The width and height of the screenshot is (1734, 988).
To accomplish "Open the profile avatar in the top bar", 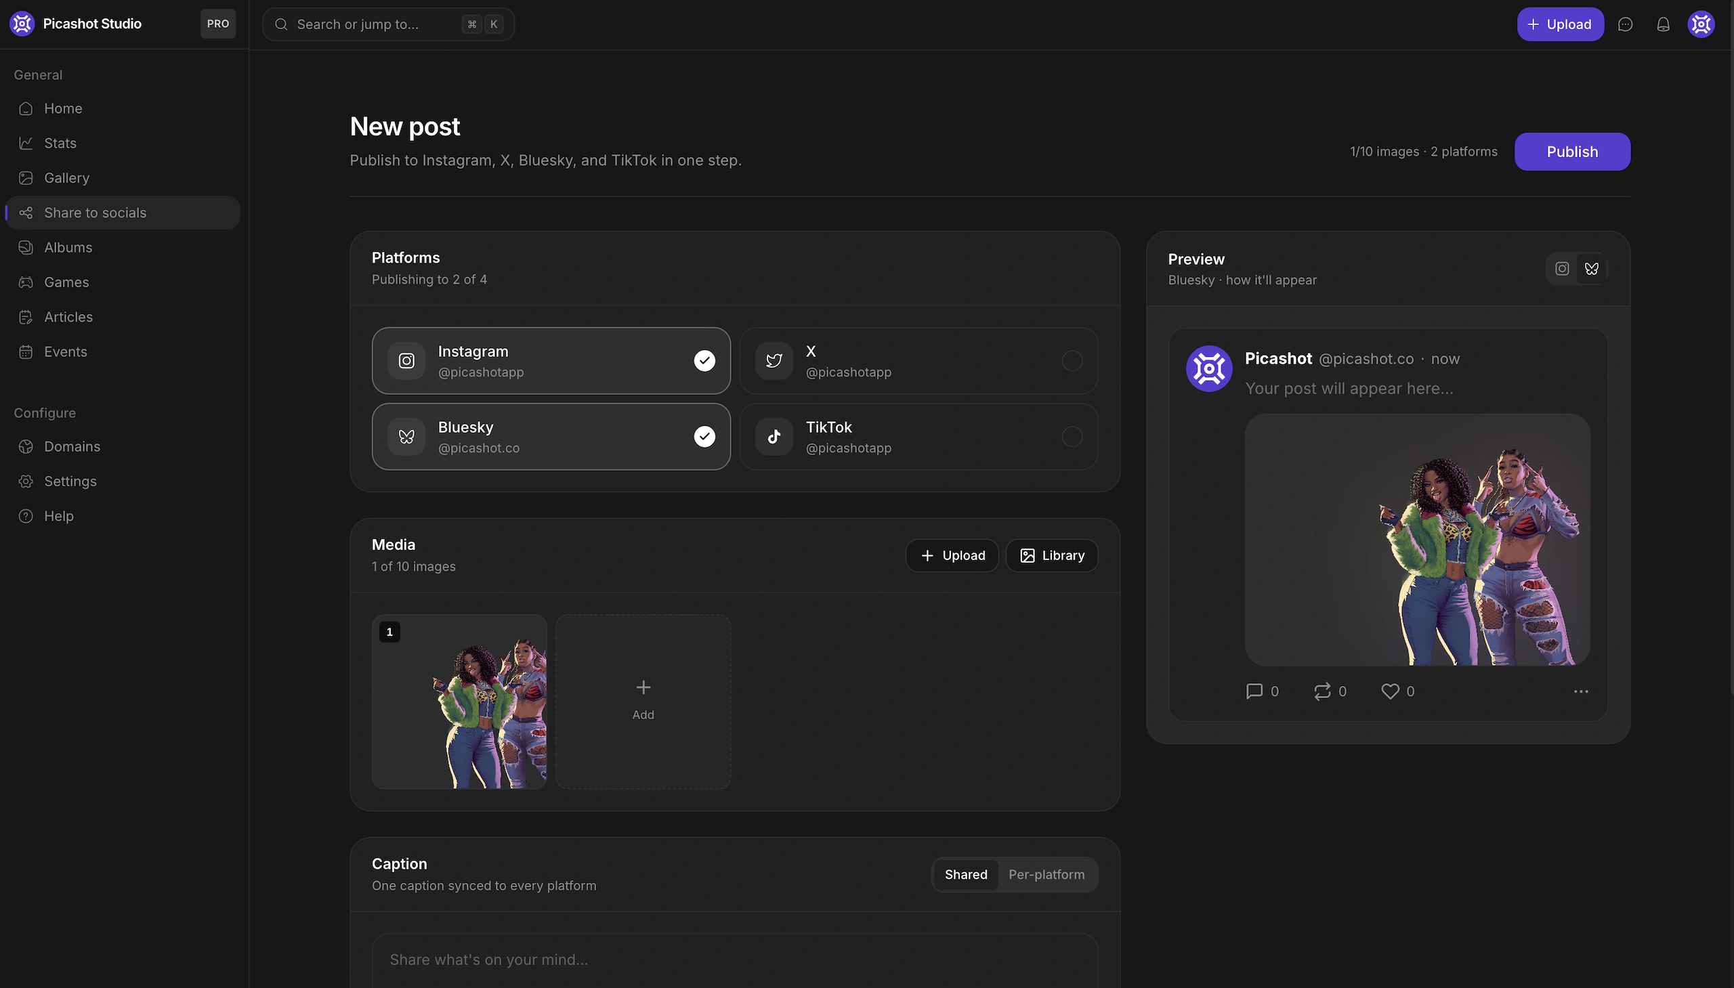I will (1701, 24).
